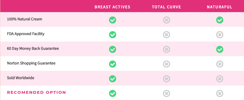Select Breast Actives checkmark in FDA Approved Facility row
This screenshot has width=244, height=100.
tap(113, 35)
